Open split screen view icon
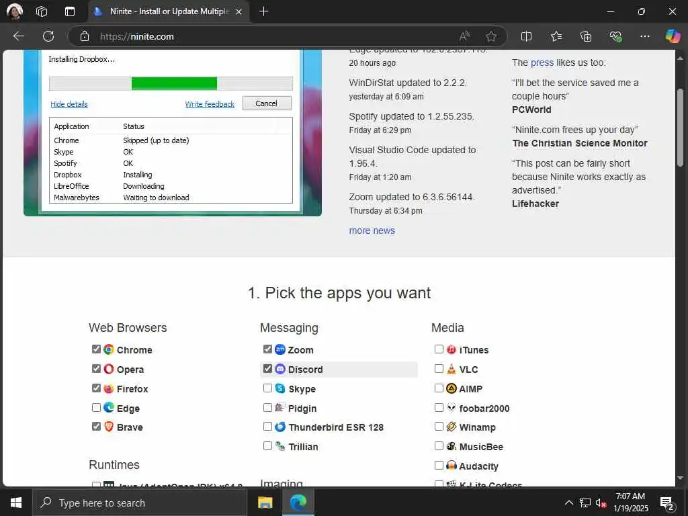This screenshot has width=688, height=516. point(526,36)
